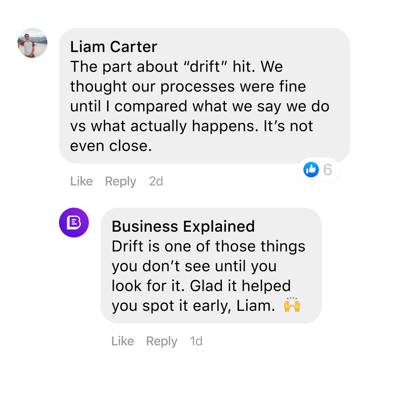Open the 1d reply timestamp

pyautogui.click(x=196, y=341)
